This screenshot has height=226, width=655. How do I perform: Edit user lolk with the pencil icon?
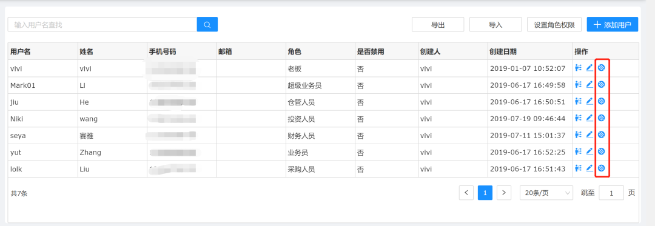coord(589,168)
